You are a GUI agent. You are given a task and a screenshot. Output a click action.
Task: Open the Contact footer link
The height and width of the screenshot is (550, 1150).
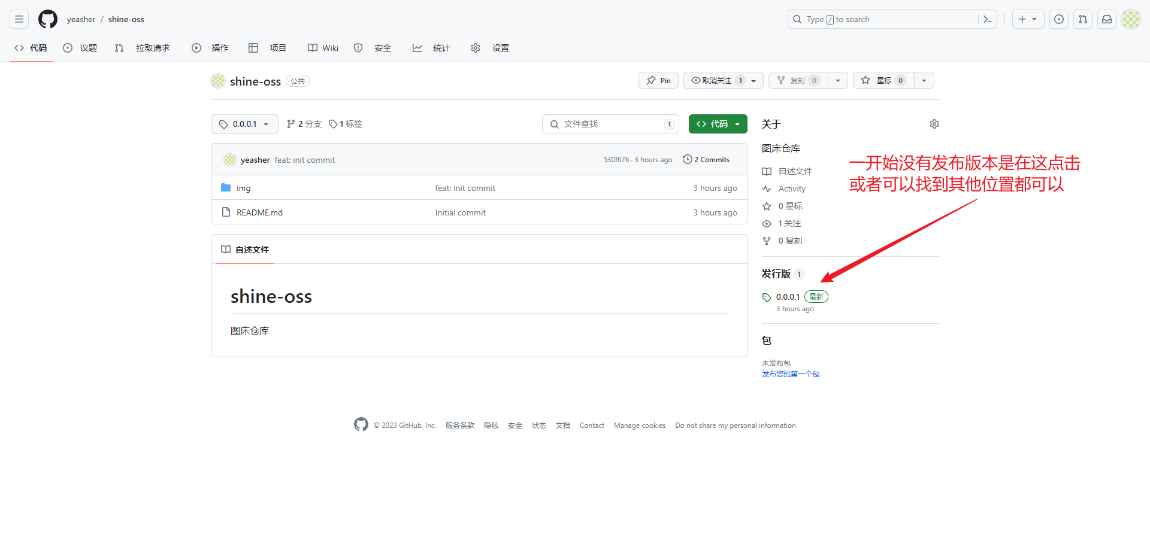click(592, 426)
